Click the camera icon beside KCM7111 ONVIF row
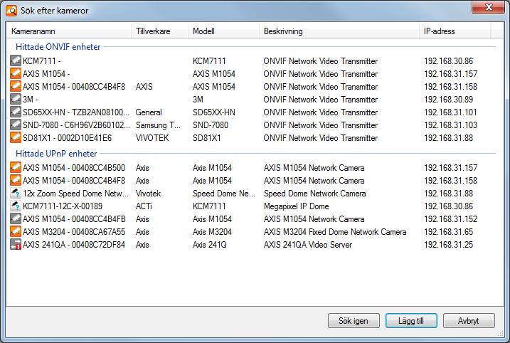 (15, 60)
